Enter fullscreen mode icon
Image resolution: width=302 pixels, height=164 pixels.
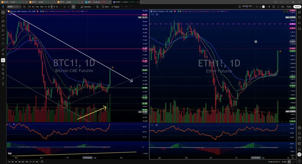[x=278, y=7]
